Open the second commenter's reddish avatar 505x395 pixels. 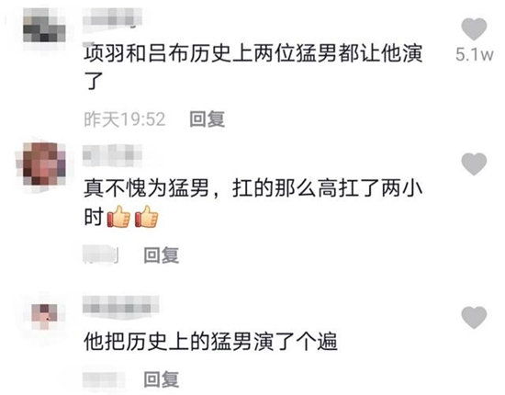click(x=44, y=164)
